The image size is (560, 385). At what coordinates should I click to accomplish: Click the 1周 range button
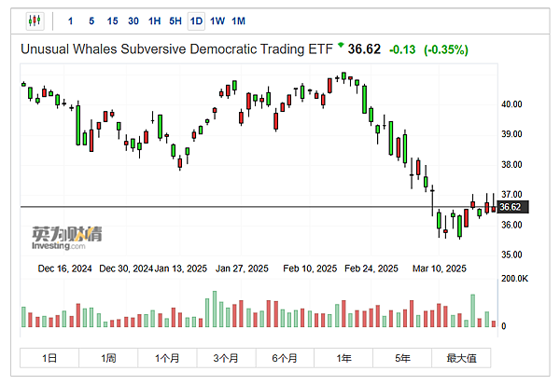click(108, 358)
